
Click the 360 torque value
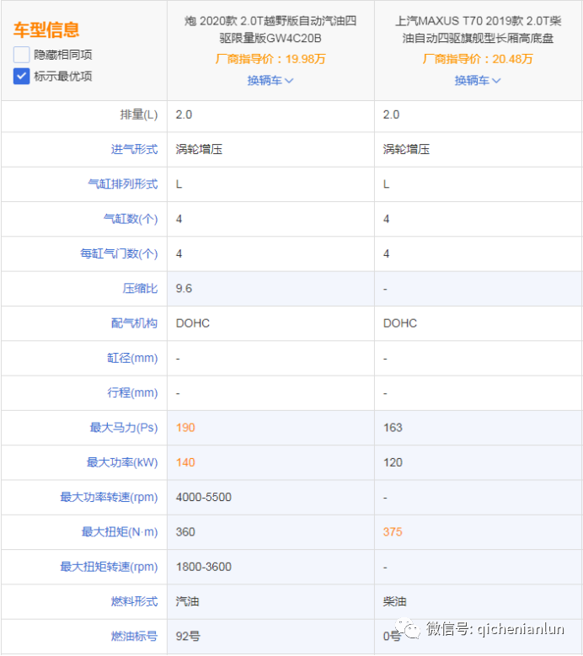185,531
